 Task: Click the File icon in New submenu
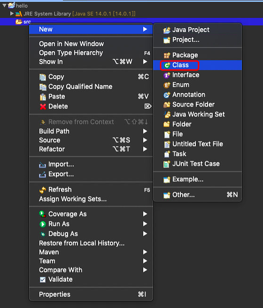coord(167,134)
